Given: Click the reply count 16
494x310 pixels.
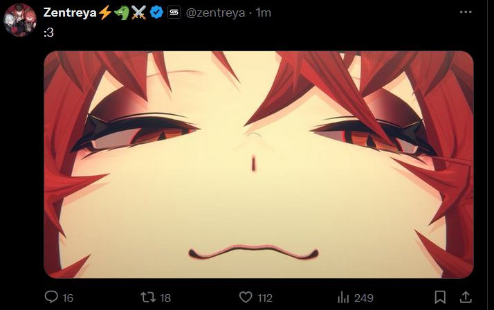Looking at the screenshot, I should pyautogui.click(x=68, y=298).
